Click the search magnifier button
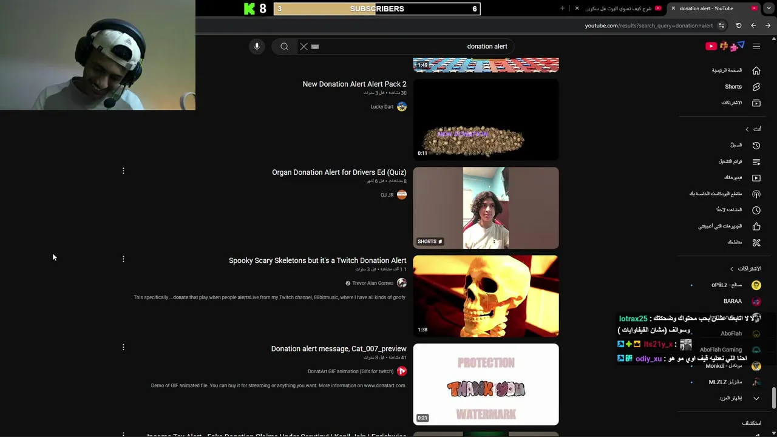The height and width of the screenshot is (437, 777). 284,46
